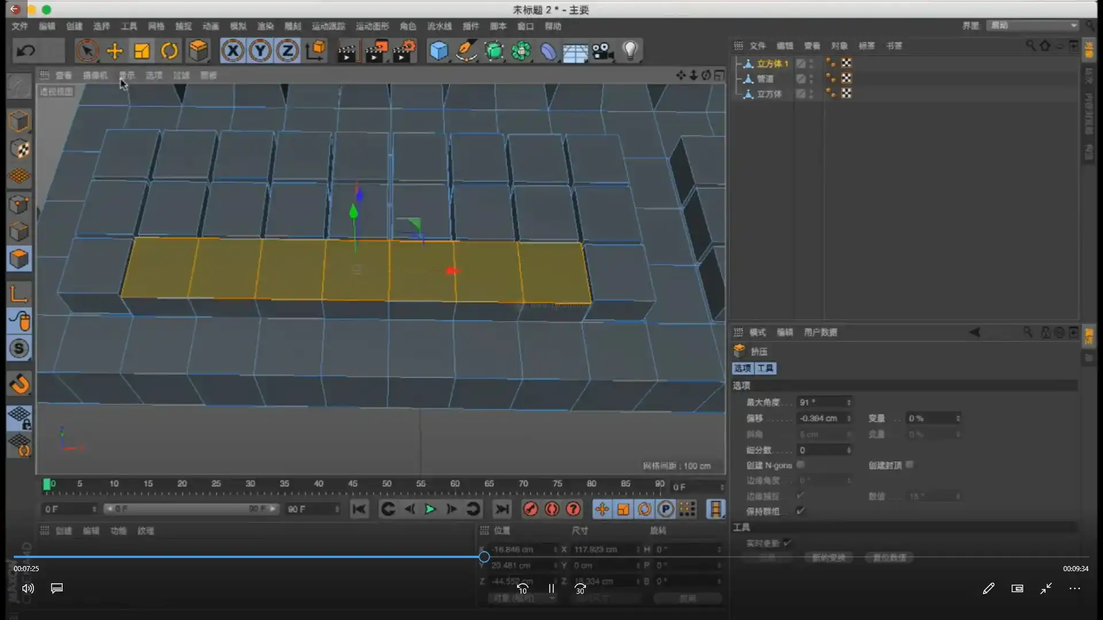The image size is (1103, 620).
Task: Select the Rotate tool in the toolbar
Action: coord(169,51)
